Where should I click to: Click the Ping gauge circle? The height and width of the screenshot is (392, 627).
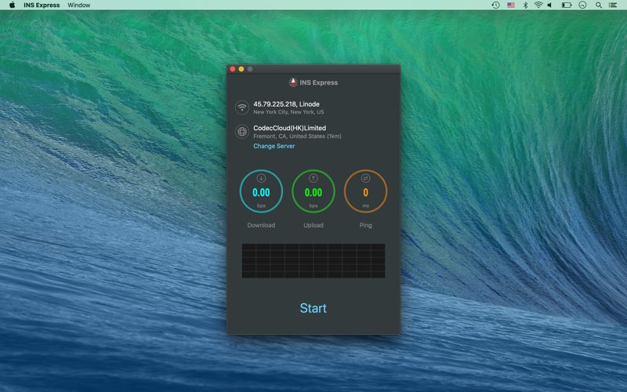tap(365, 191)
